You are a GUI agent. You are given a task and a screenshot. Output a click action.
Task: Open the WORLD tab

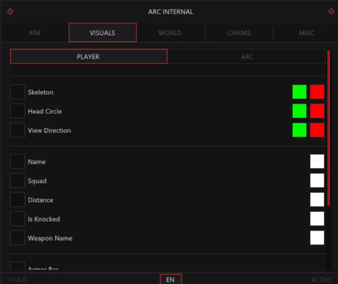click(x=170, y=33)
